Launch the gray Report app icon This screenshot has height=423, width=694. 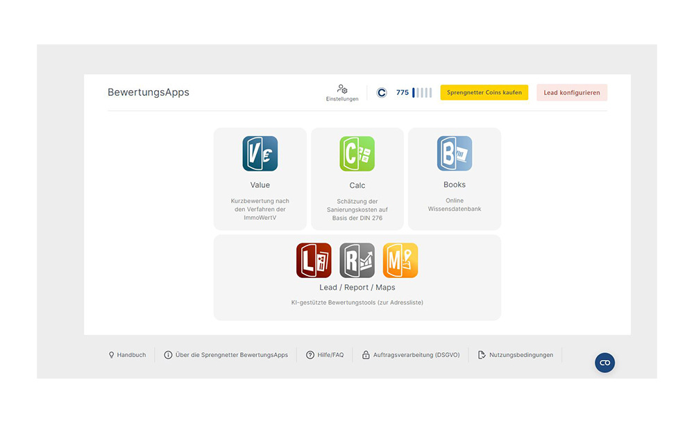pos(357,260)
